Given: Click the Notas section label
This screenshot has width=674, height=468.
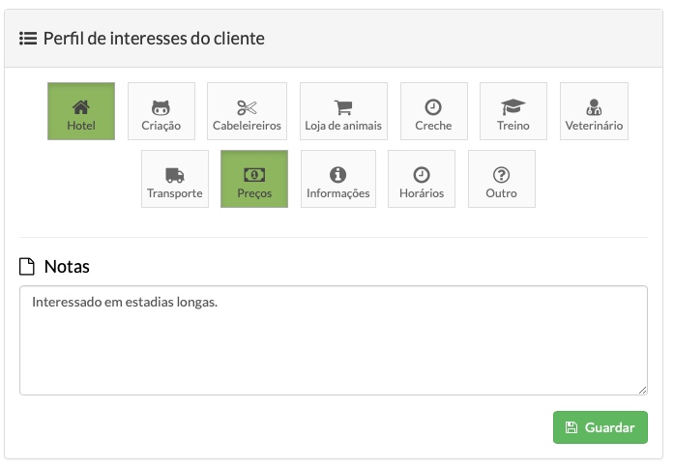Looking at the screenshot, I should tap(67, 267).
